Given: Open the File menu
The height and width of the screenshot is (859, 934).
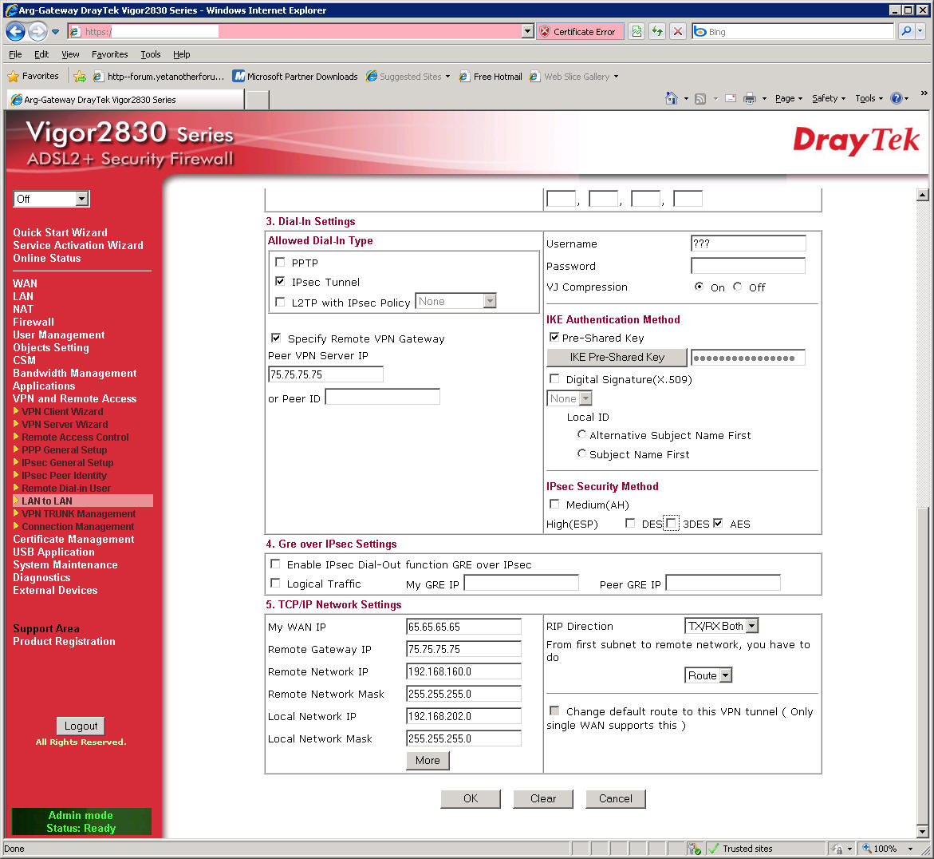Looking at the screenshot, I should coord(15,54).
